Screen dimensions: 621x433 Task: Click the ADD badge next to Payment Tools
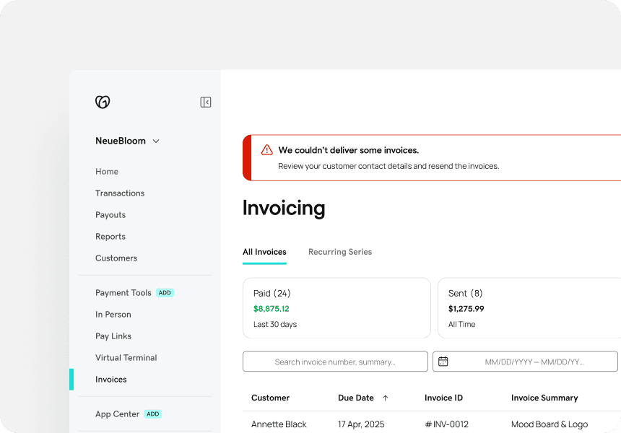click(165, 293)
